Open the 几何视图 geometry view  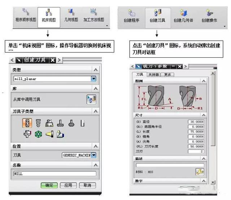71,16
